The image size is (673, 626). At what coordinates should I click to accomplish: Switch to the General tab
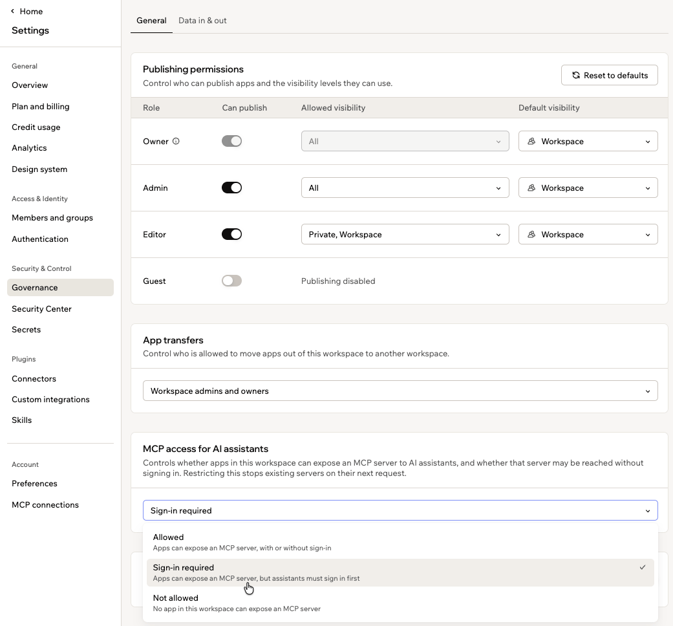click(151, 21)
